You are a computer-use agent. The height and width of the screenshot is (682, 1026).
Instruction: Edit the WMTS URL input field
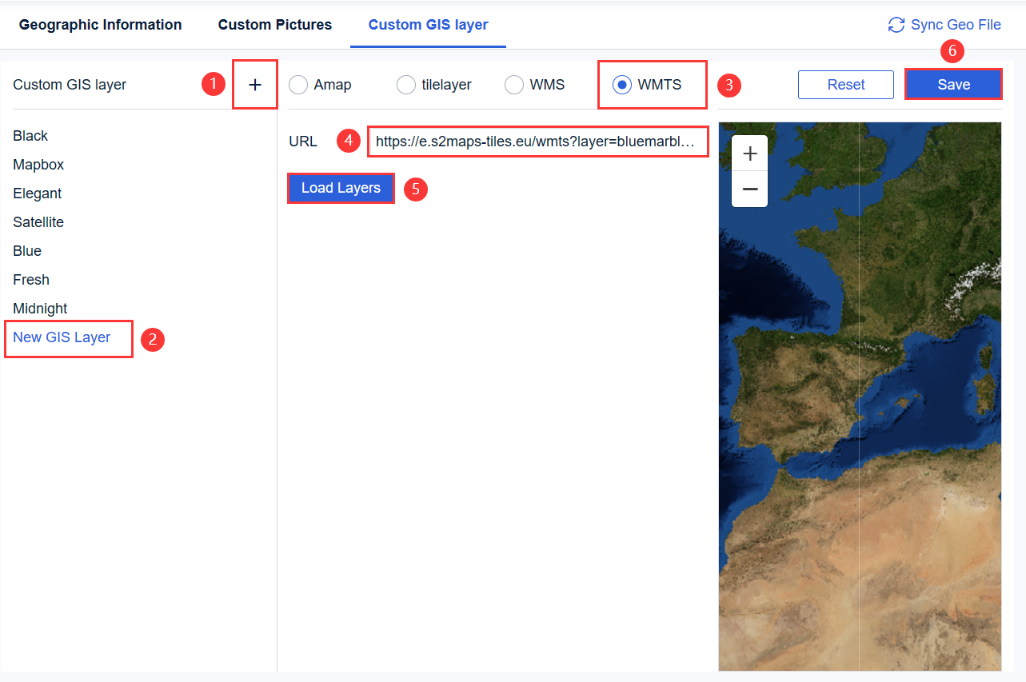[x=537, y=141]
